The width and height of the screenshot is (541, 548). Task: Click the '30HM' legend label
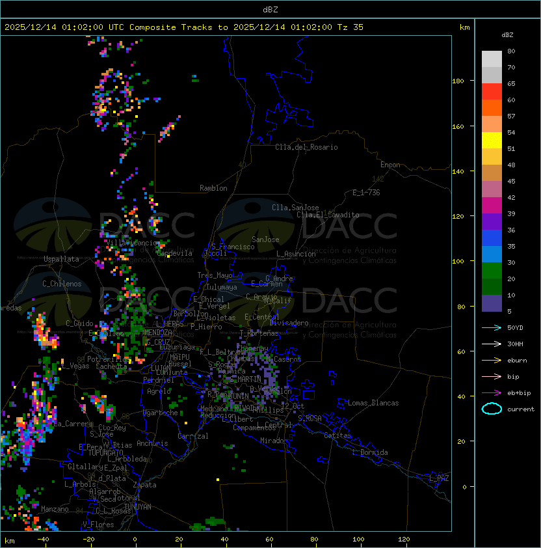click(x=515, y=344)
